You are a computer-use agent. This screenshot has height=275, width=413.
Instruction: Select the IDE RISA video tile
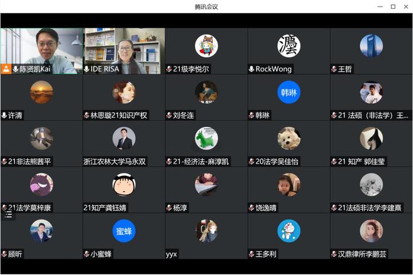point(124,51)
